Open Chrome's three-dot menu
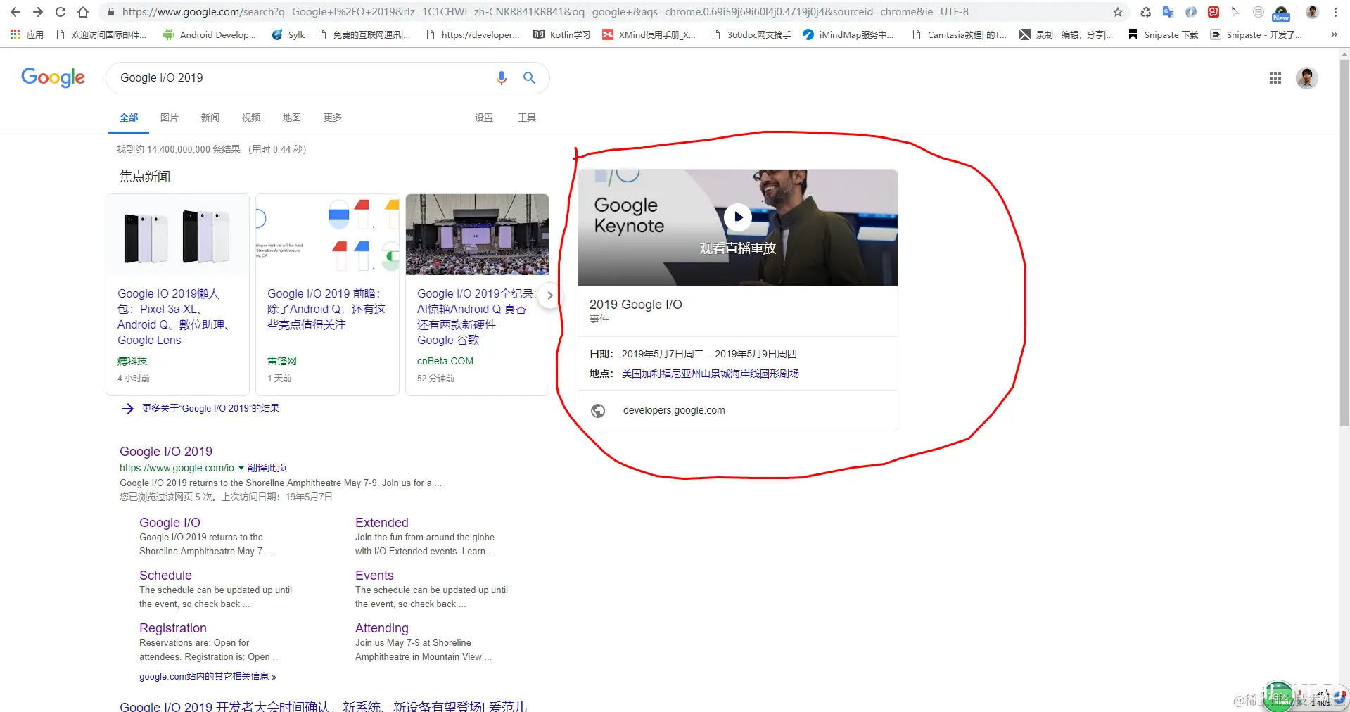The width and height of the screenshot is (1350, 712). click(1335, 11)
